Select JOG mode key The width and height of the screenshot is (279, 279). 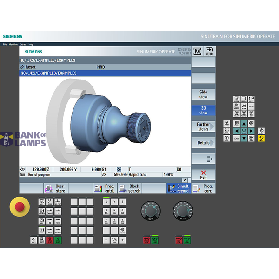42,202
